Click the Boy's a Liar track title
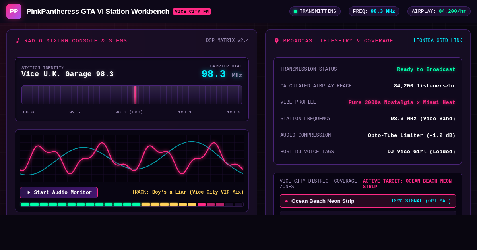 (x=198, y=192)
